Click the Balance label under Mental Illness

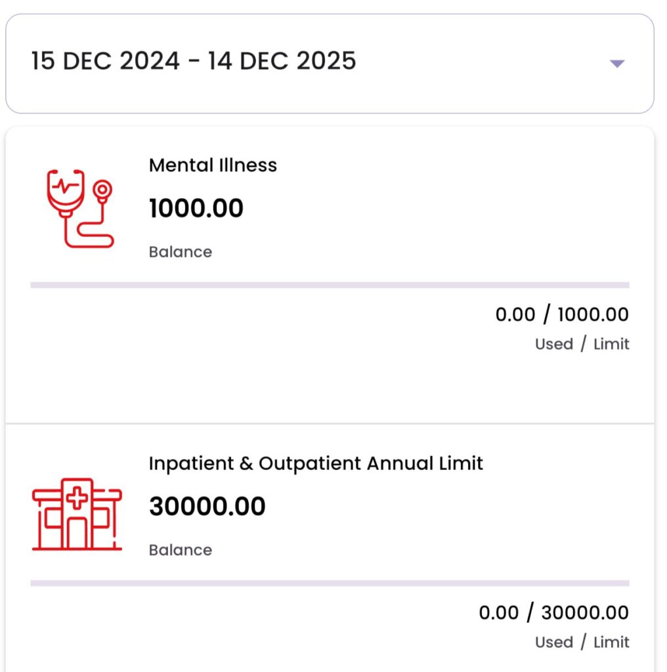pos(181,252)
